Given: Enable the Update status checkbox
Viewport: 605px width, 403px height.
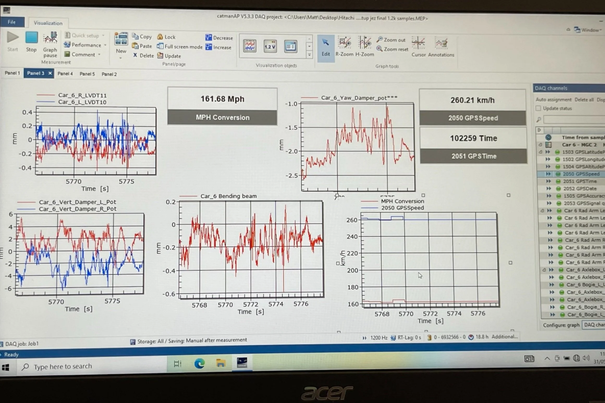Looking at the screenshot, I should 538,108.
